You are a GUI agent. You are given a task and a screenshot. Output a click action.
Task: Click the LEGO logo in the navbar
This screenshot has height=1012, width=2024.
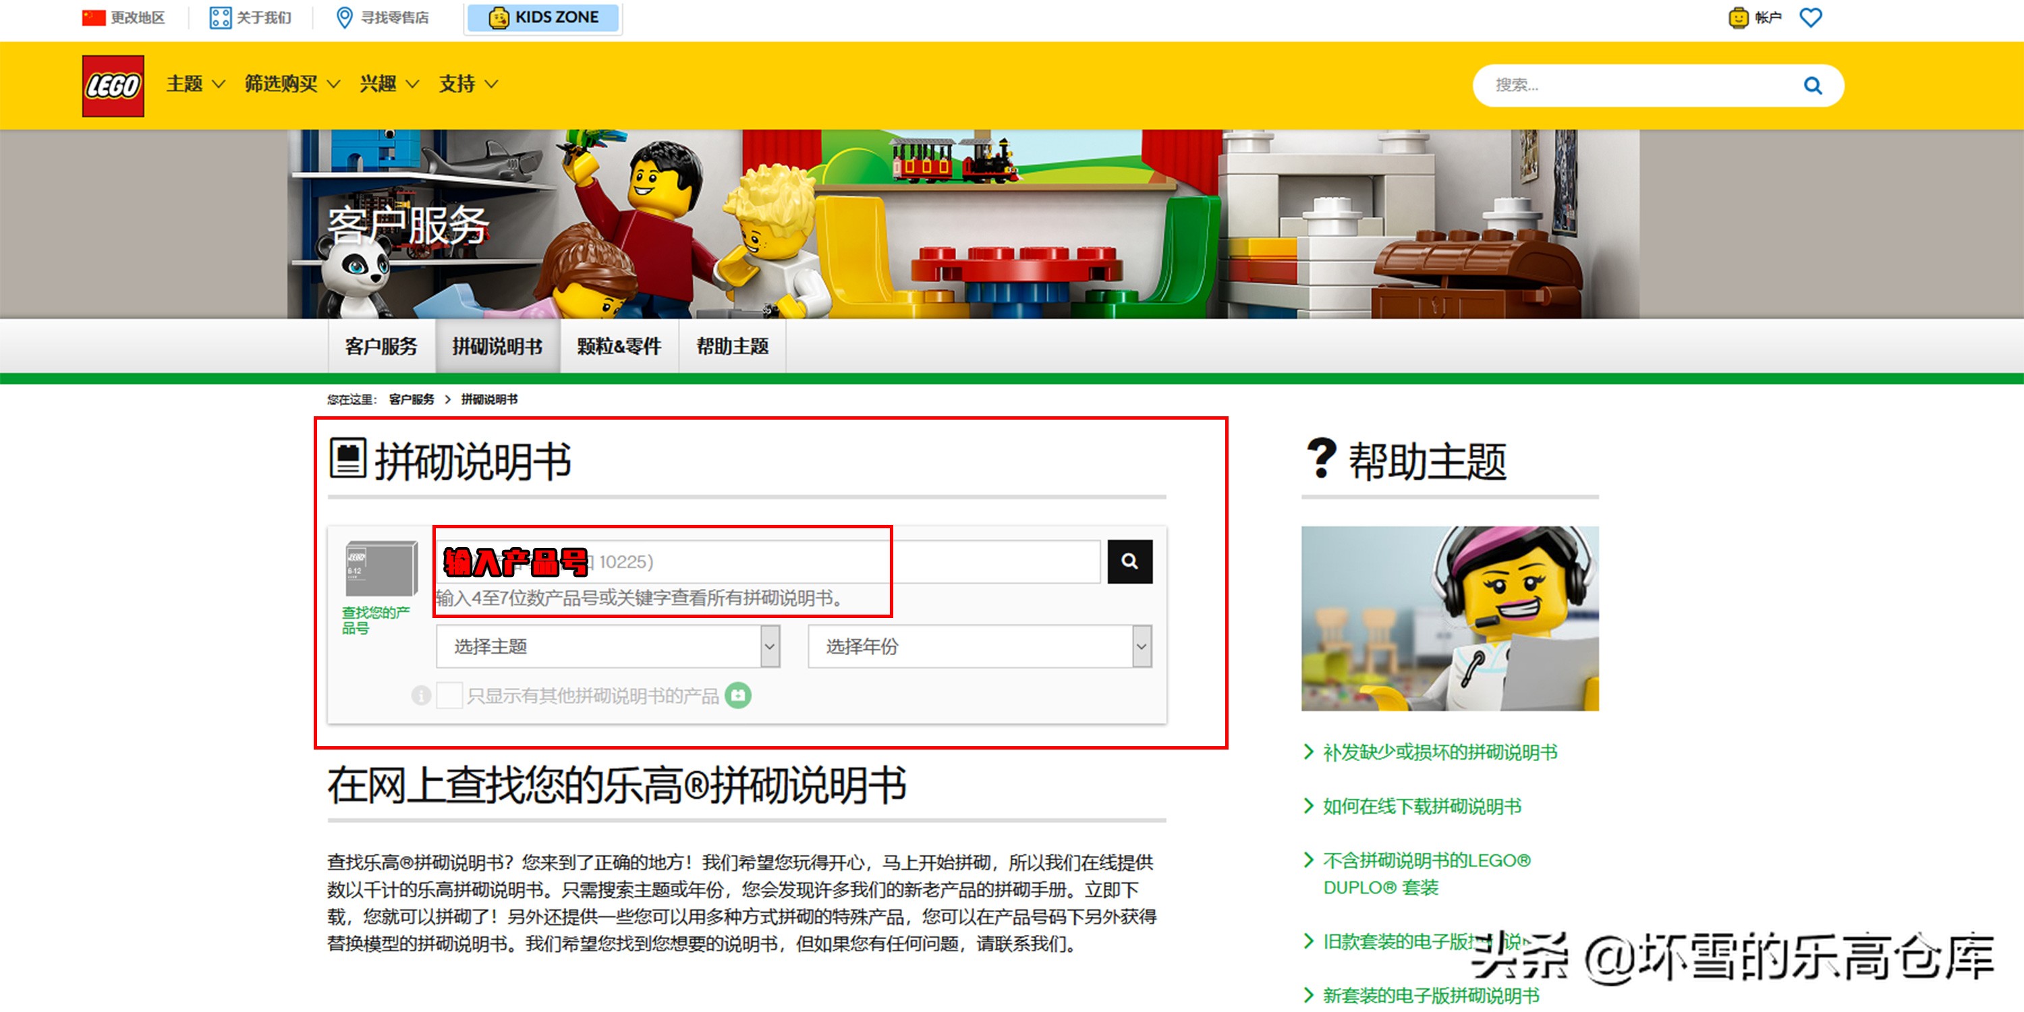tap(113, 84)
